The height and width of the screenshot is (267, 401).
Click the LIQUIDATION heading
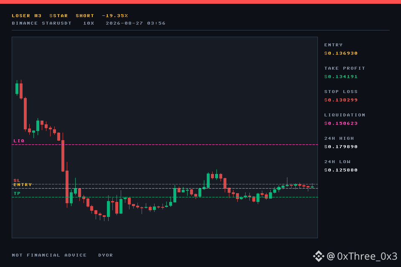(345, 115)
